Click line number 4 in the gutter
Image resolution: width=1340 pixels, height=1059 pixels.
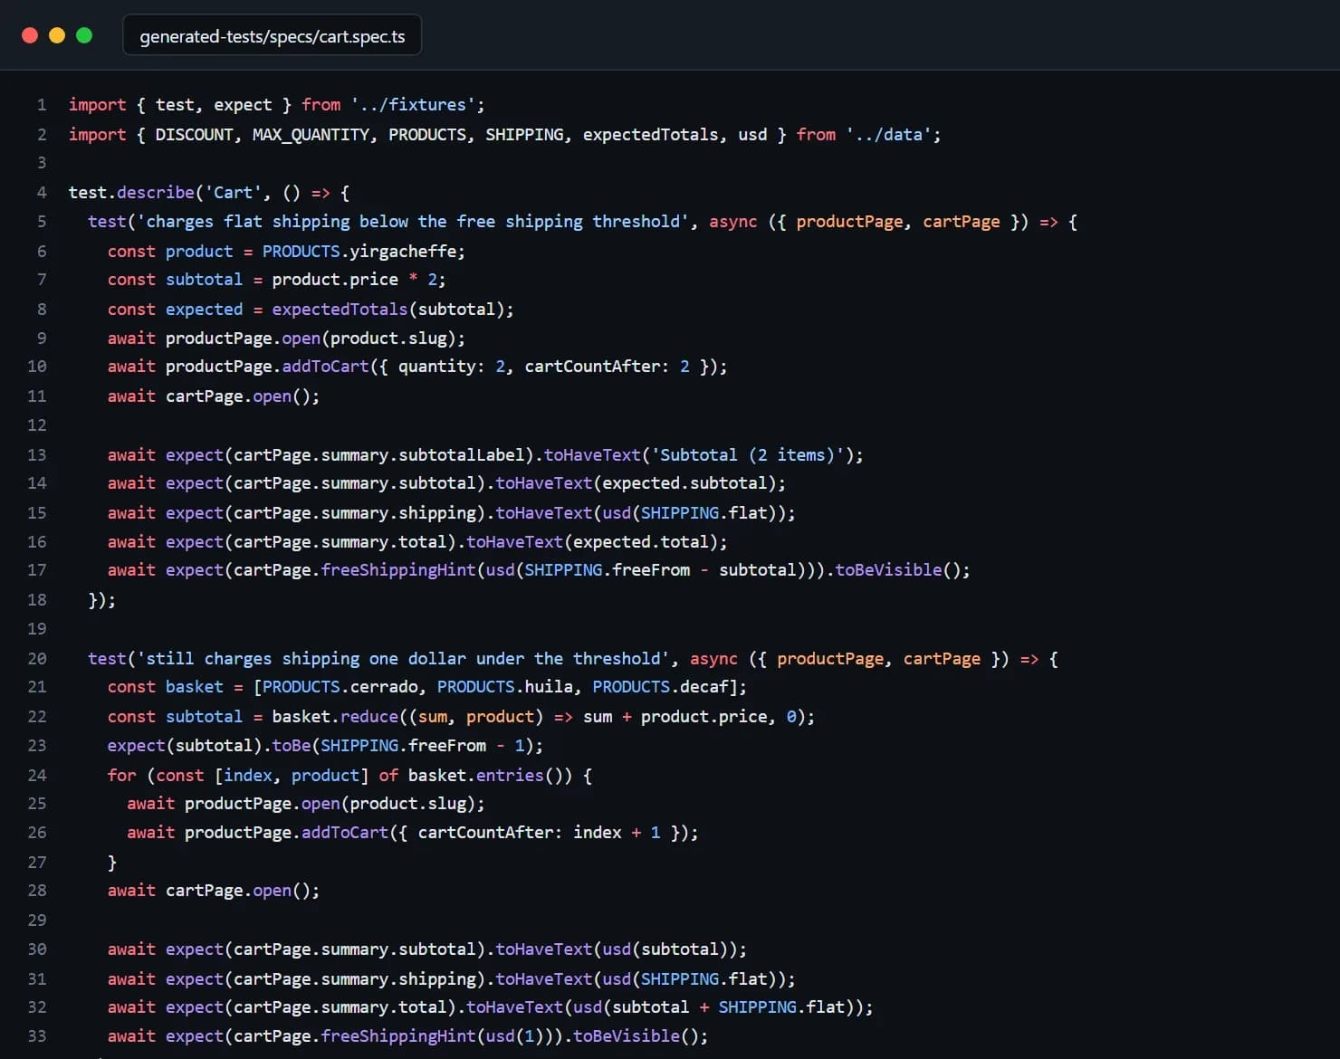pyautogui.click(x=42, y=193)
